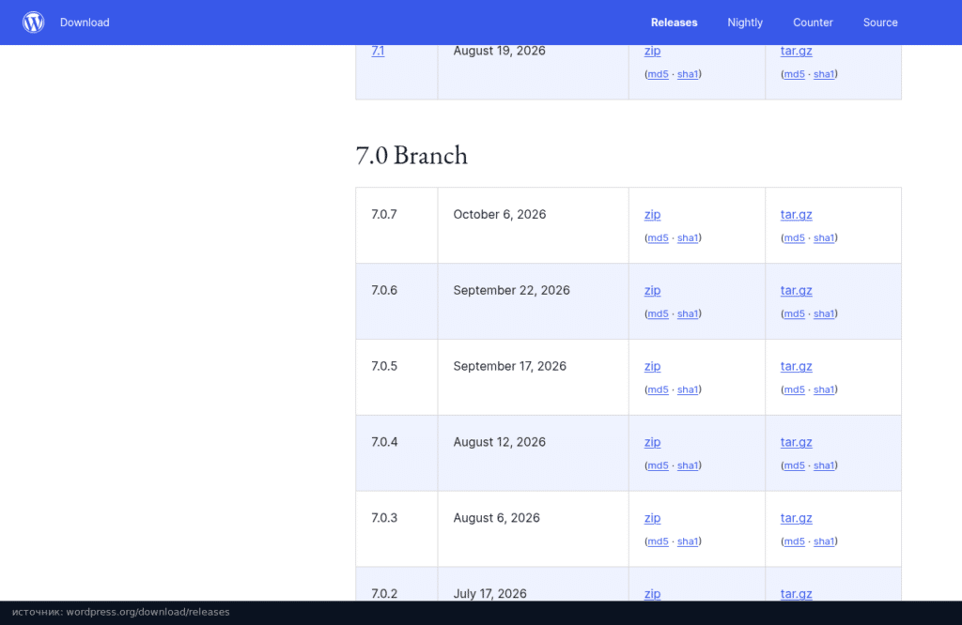Download the zip for 7.0.6
The image size is (962, 625).
(x=652, y=290)
